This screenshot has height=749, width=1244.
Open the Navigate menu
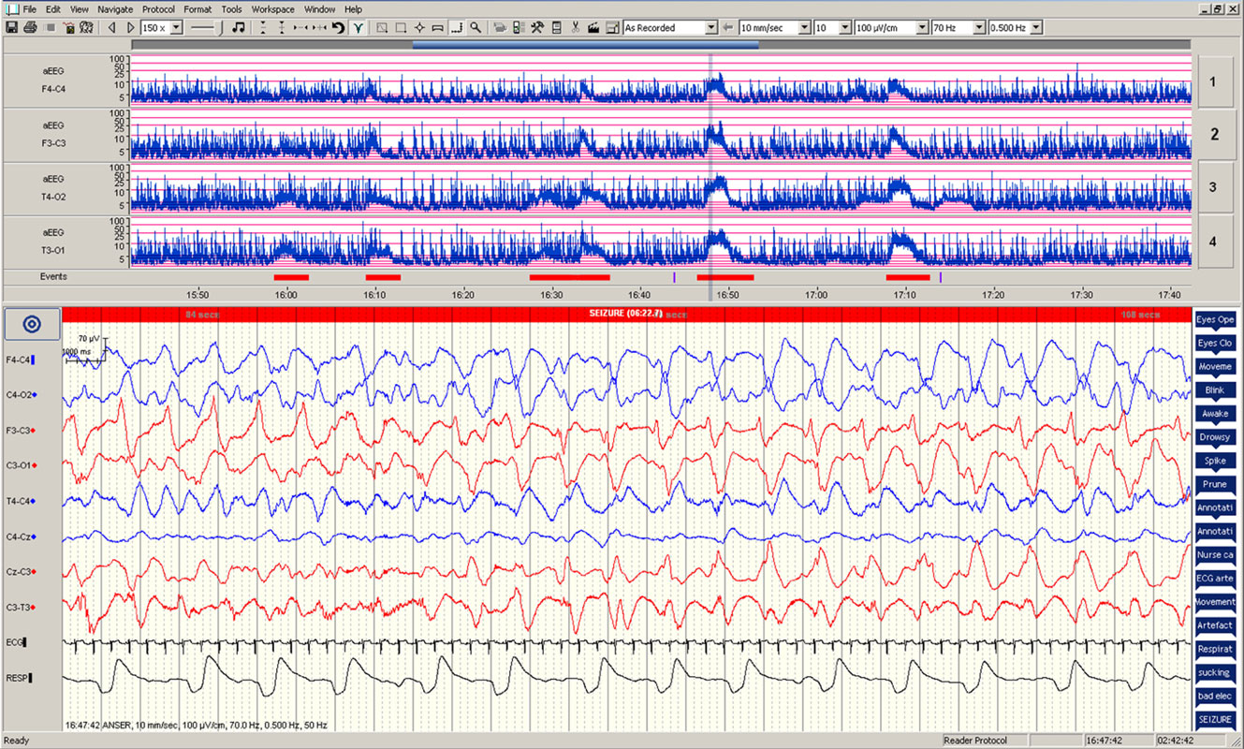point(115,8)
